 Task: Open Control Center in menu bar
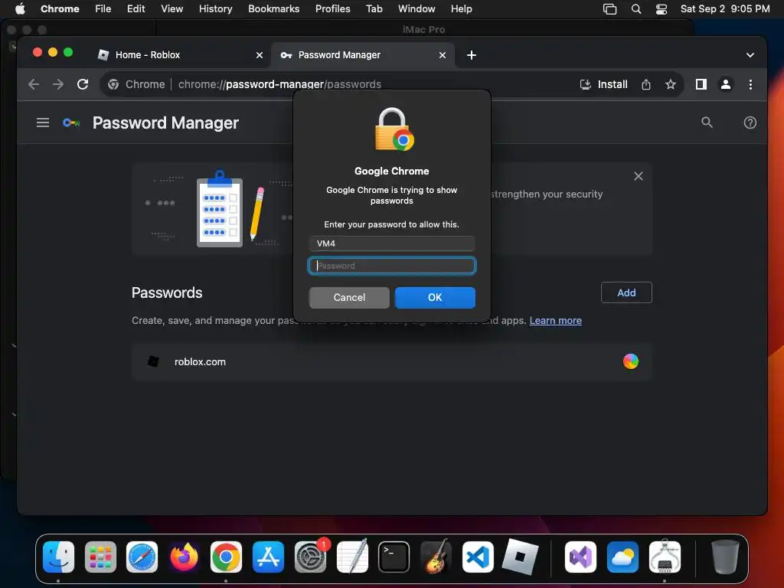[x=661, y=9]
